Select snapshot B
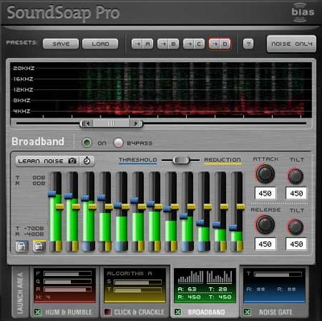This screenshot has width=322, height=321. coord(173,44)
